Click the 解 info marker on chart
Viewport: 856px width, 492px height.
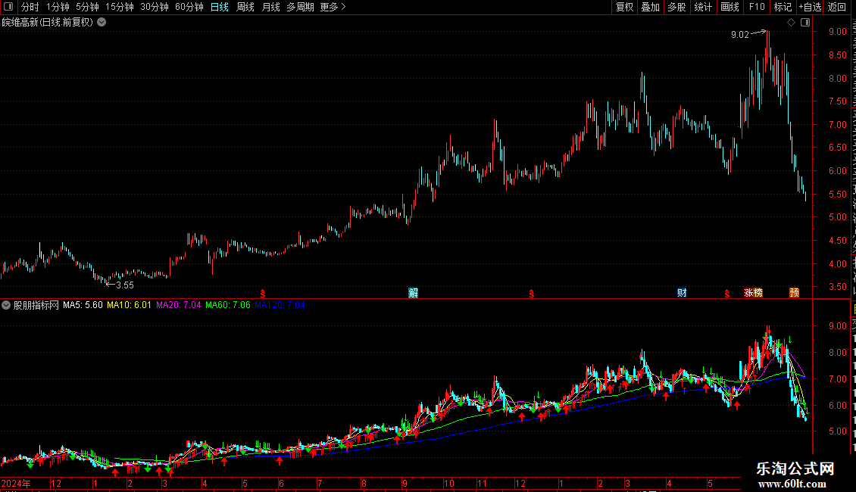pos(414,293)
